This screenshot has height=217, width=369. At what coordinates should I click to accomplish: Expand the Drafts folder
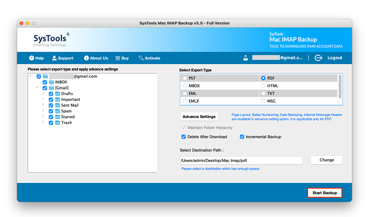(43, 93)
